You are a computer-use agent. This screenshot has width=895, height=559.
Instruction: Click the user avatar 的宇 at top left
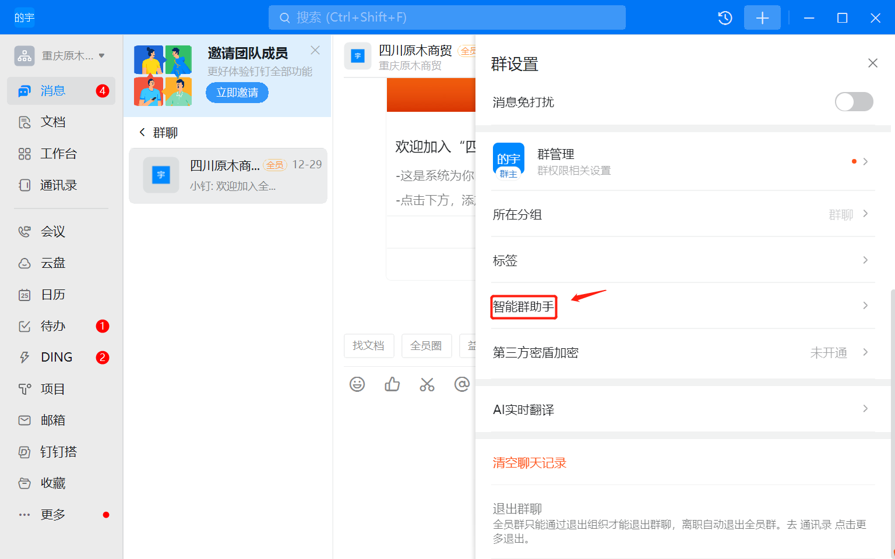[24, 17]
